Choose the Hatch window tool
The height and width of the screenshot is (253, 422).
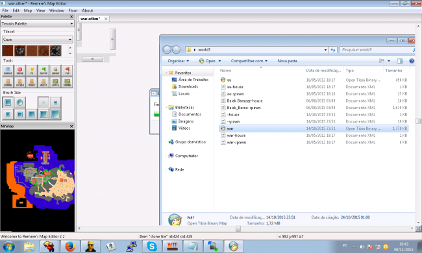click(55, 82)
